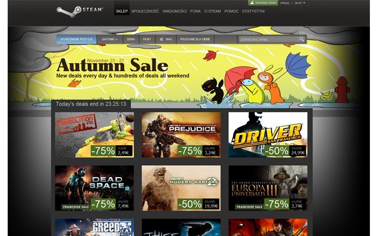Image resolution: width=377 pixels, height=236 pixels.
Task: Click the Zainstaluj Steam install button
Action: click(x=263, y=2)
